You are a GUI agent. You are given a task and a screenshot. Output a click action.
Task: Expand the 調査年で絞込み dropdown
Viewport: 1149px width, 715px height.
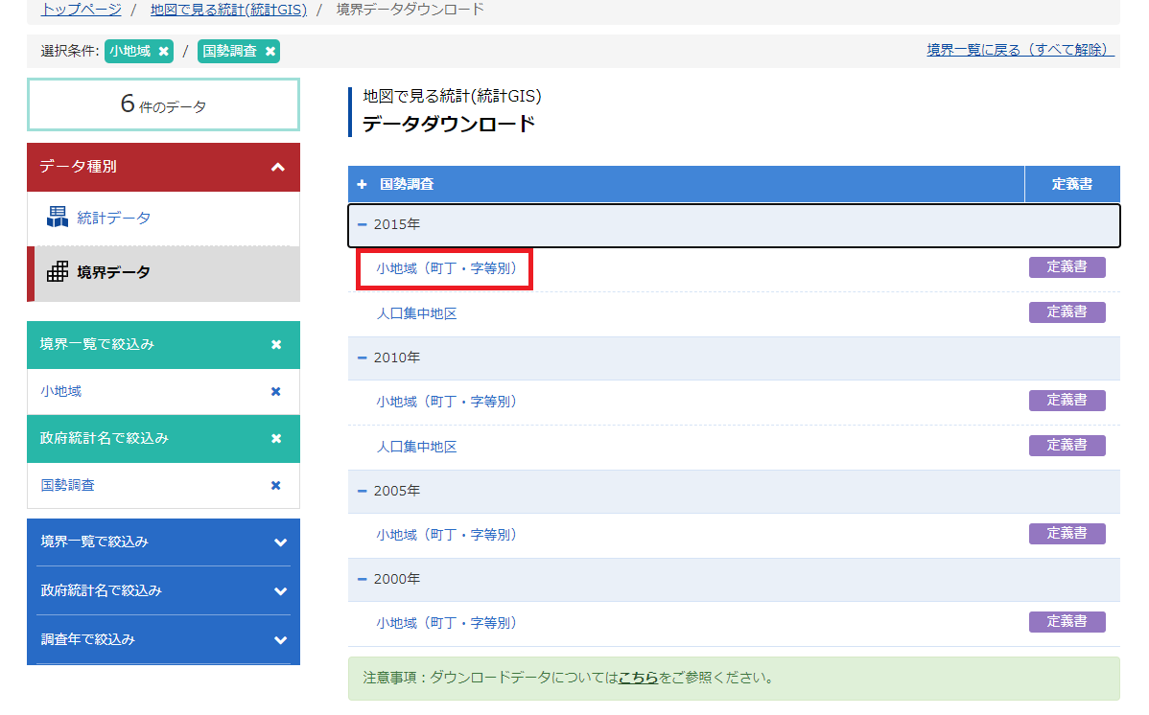click(x=280, y=640)
